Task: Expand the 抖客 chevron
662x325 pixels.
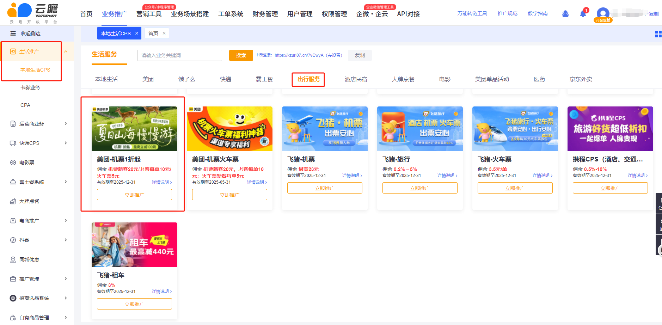Action: point(66,240)
